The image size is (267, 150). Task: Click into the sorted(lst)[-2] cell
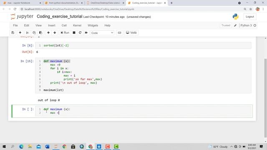tap(143, 45)
